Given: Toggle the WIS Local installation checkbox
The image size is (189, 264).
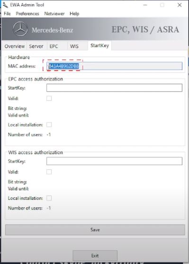Looking at the screenshot, I should (x=49, y=198).
